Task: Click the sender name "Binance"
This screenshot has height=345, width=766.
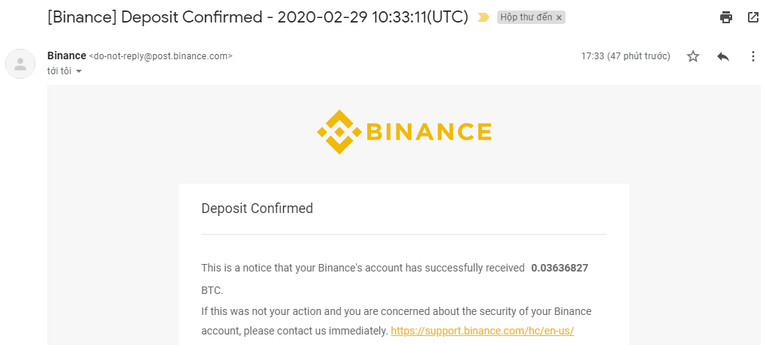Action: 66,55
